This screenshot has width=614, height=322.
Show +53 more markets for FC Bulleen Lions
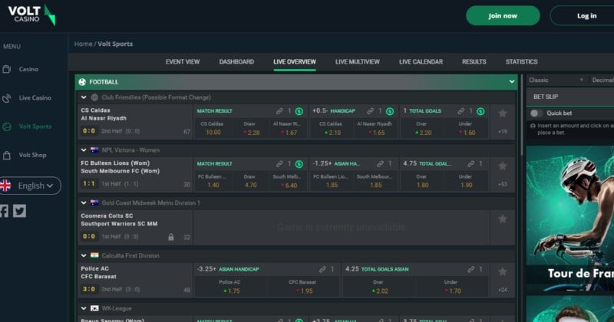503,184
